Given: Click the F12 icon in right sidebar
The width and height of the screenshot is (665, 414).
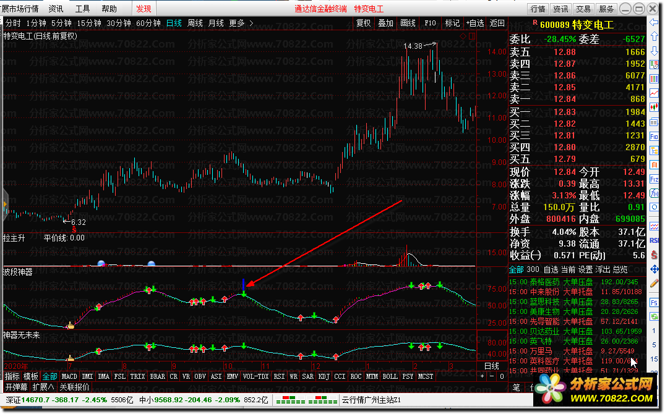Looking at the screenshot, I should point(653,180).
